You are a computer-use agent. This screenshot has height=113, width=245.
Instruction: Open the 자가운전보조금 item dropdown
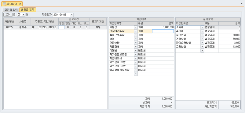pos(136,55)
